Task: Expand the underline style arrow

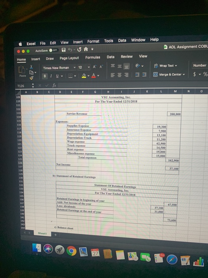Action: click(x=62, y=76)
